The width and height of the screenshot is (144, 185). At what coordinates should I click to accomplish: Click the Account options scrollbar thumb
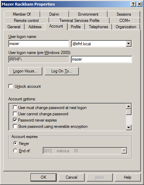(x=129, y=112)
